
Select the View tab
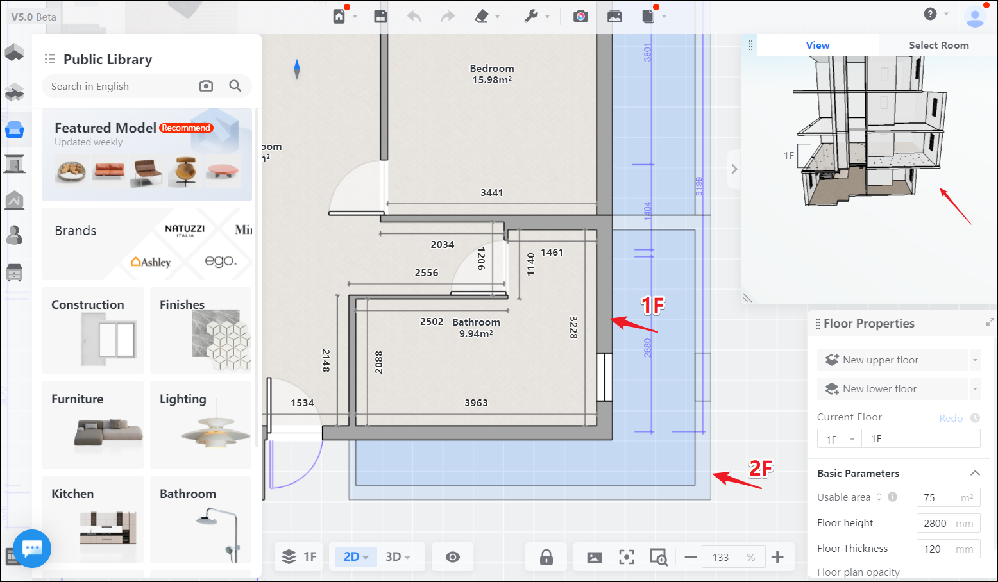pos(817,46)
